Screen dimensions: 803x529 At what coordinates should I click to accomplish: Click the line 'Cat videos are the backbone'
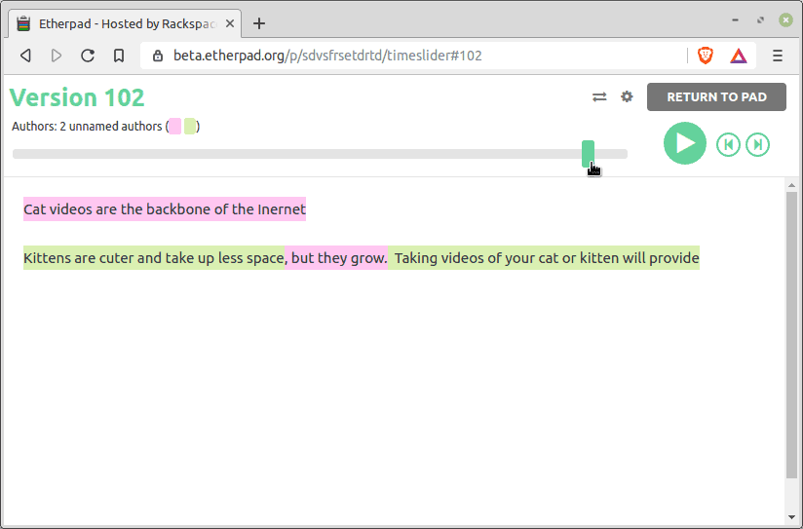tap(165, 208)
